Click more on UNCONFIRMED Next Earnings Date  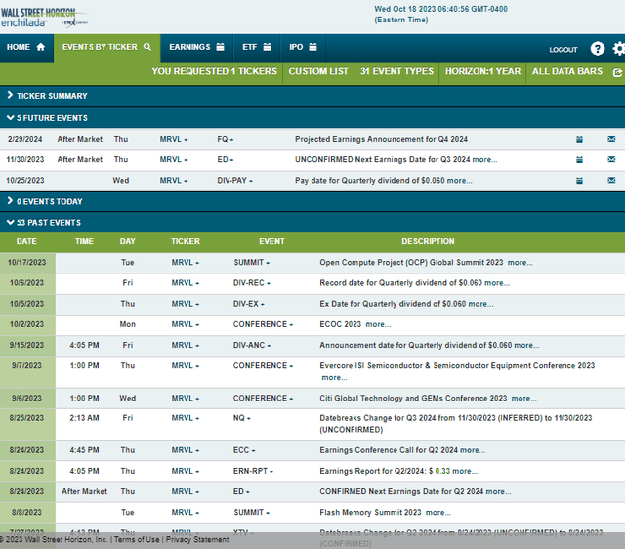tap(484, 160)
